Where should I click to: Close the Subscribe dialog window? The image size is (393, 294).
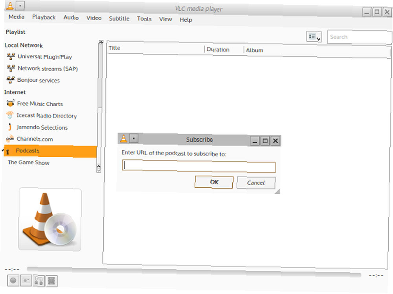(x=275, y=141)
